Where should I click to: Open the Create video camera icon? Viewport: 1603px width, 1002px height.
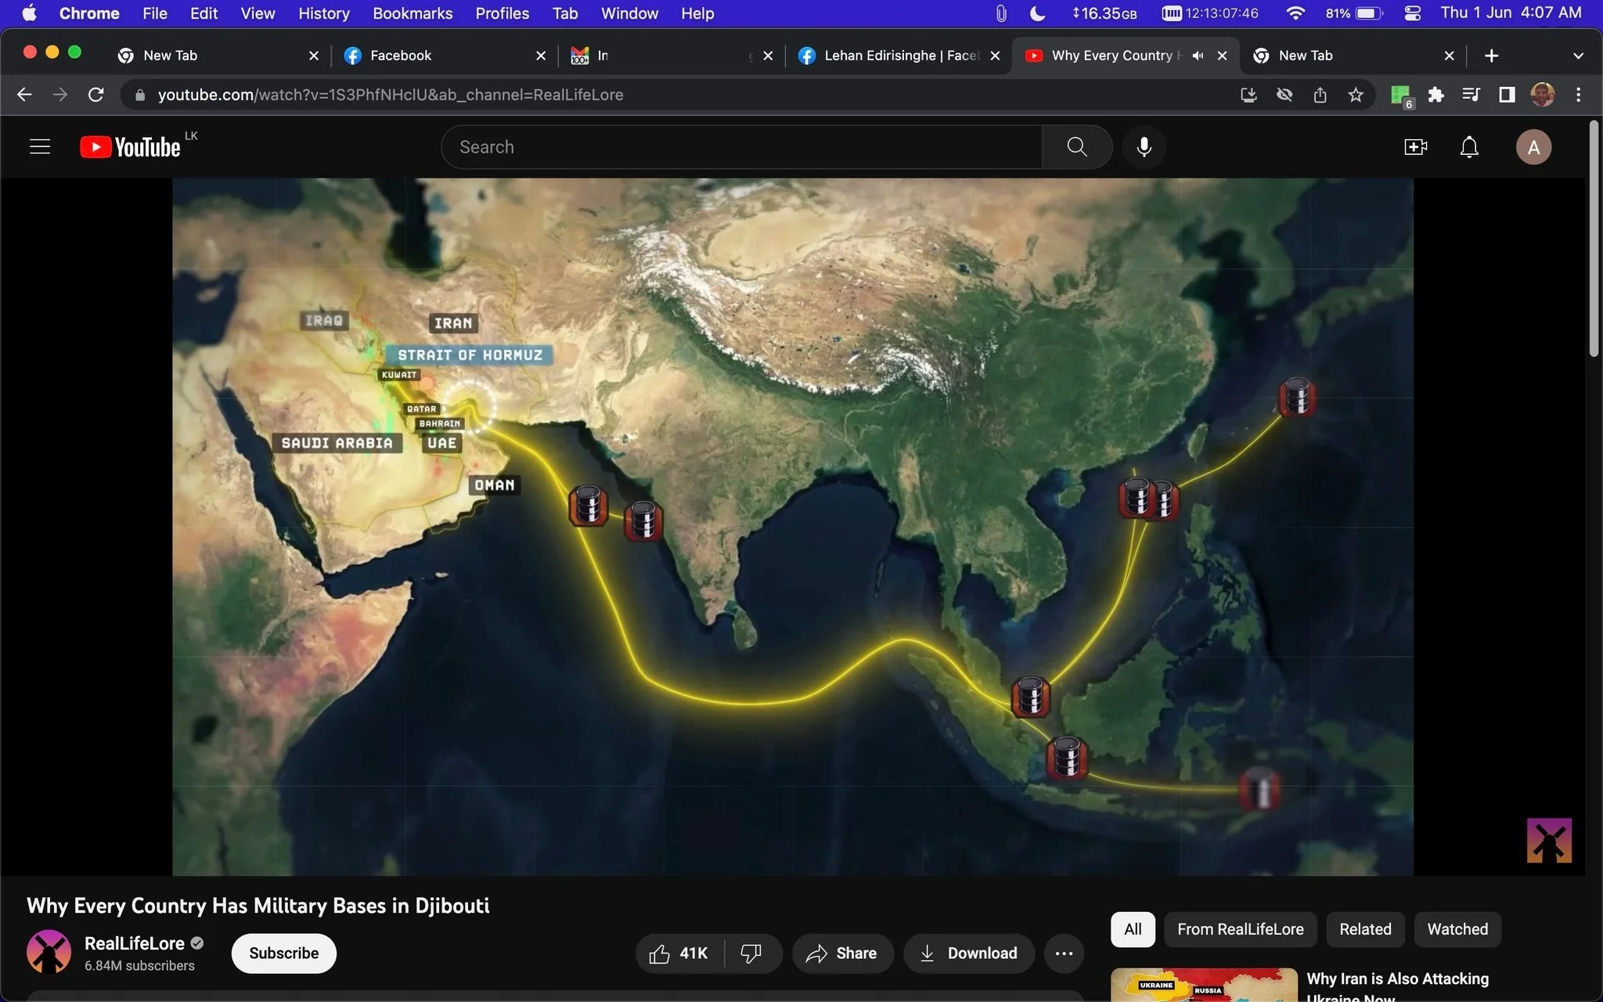(x=1415, y=147)
